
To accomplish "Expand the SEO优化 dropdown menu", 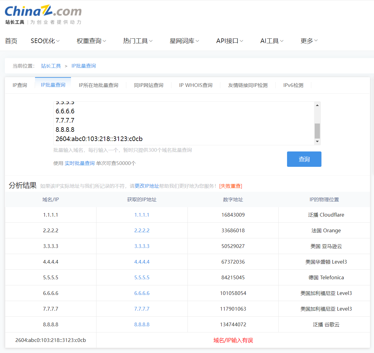I will tap(45, 41).
